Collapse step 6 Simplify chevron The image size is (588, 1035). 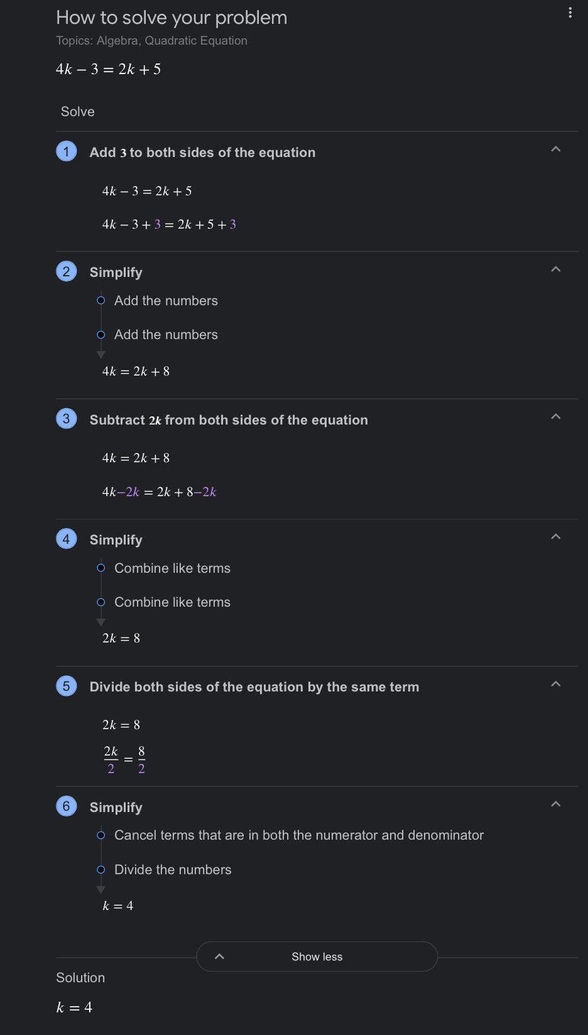555,805
